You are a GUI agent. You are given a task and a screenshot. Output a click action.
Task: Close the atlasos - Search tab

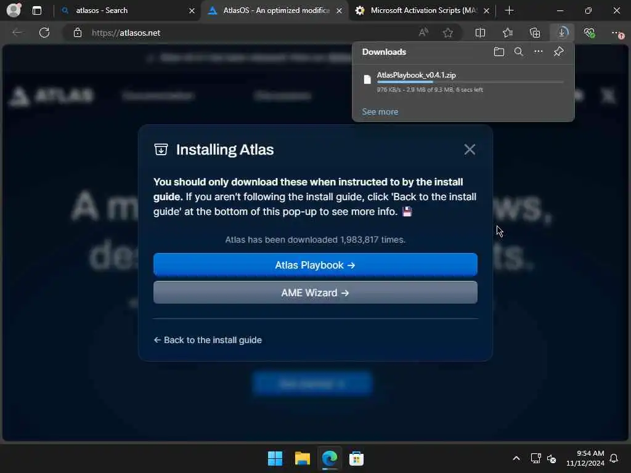coord(192,11)
